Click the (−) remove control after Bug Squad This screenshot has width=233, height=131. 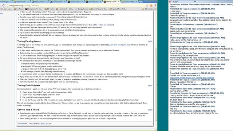(x=39, y=123)
